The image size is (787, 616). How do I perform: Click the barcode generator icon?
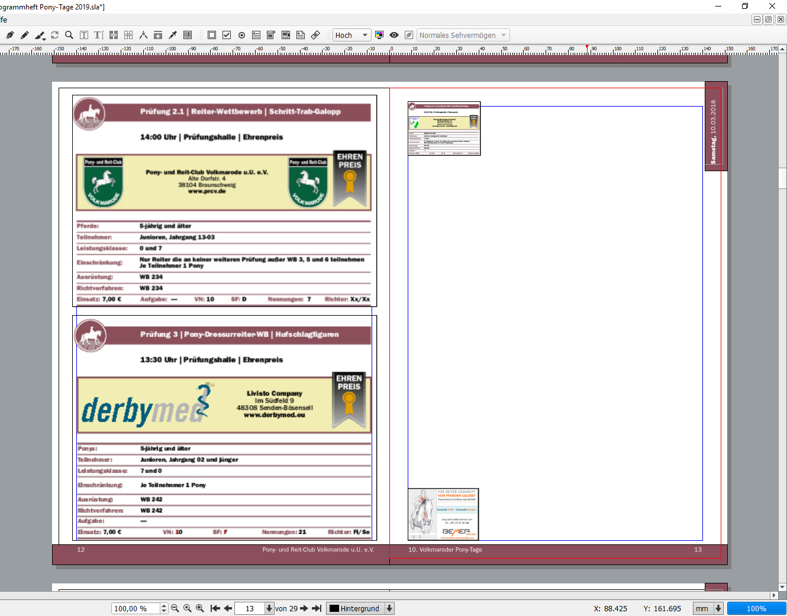[x=188, y=36]
